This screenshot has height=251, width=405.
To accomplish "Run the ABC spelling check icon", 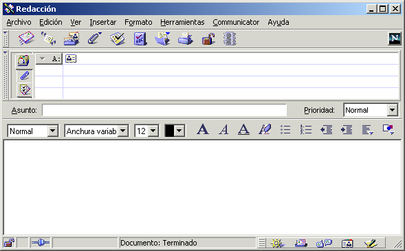I will [x=140, y=39].
